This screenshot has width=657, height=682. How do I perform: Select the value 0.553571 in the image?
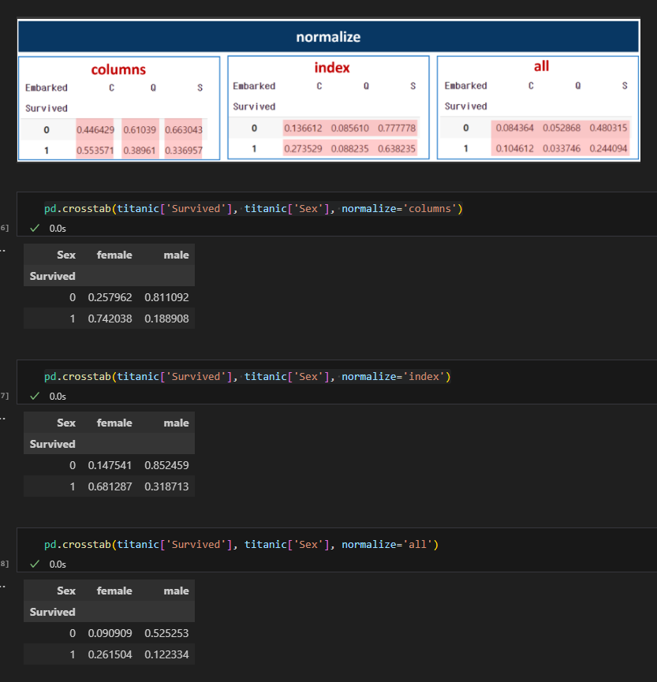95,151
